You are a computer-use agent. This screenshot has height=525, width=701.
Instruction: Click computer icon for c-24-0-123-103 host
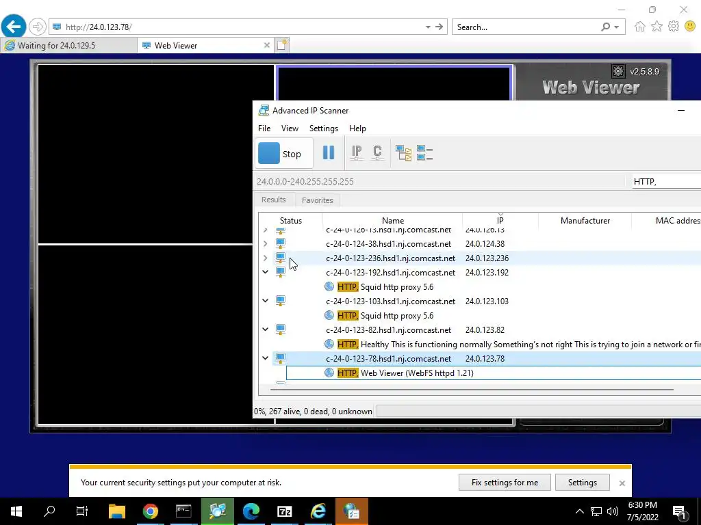pos(280,301)
